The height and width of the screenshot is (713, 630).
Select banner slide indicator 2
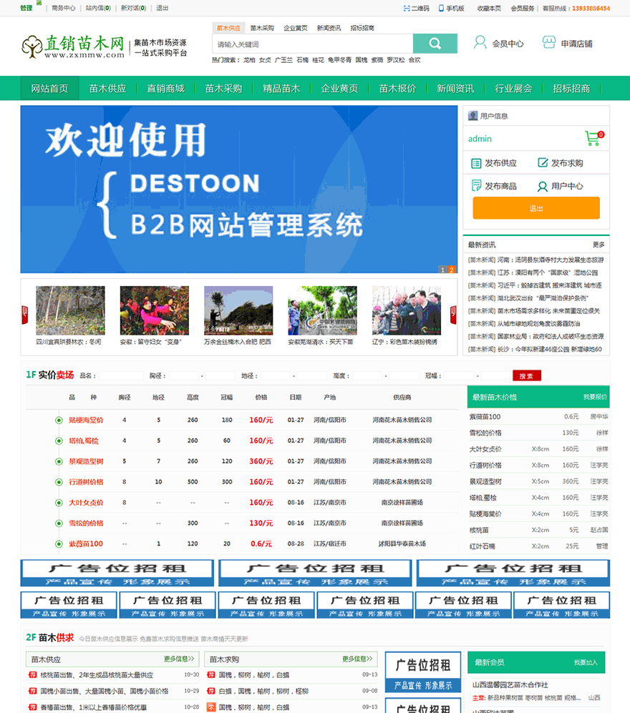451,270
